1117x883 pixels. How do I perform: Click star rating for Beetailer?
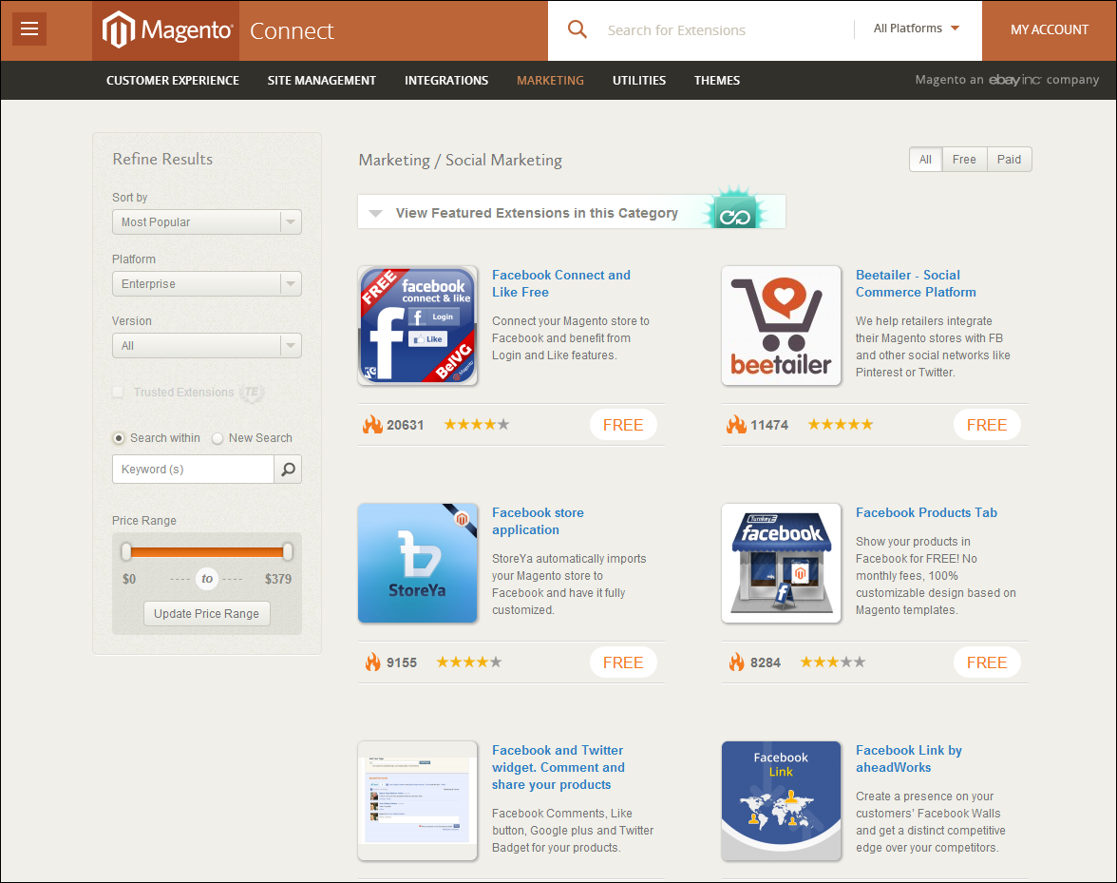841,425
